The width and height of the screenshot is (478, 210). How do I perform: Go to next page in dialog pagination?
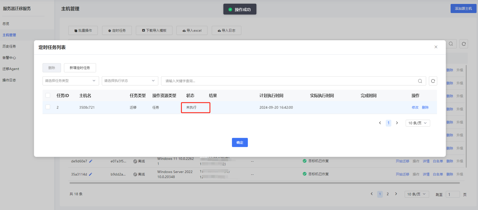coord(397,123)
